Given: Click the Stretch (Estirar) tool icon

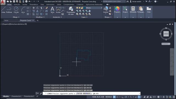Looking at the screenshot, I should coord(34,14).
